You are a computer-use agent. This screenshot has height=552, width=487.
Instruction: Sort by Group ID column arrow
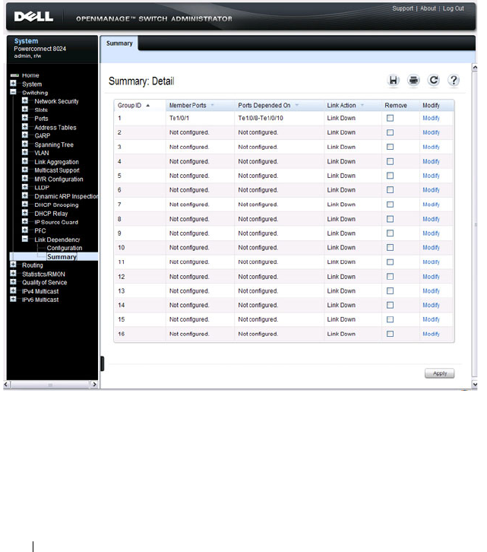[x=148, y=106]
